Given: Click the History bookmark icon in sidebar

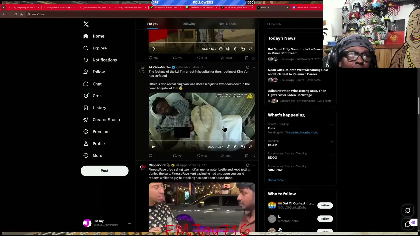Looking at the screenshot, I should tap(86, 108).
